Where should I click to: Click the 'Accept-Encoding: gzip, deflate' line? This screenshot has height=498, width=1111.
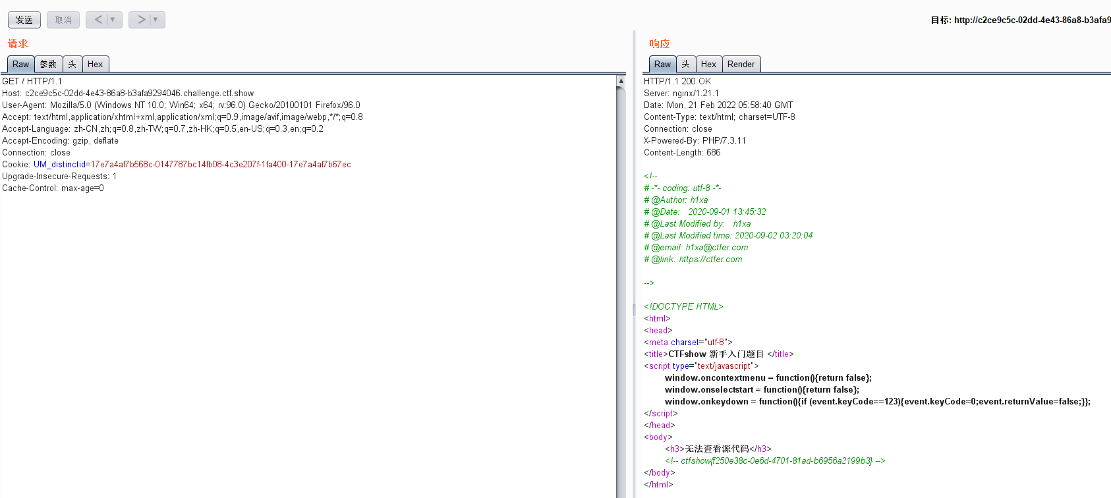pos(61,140)
